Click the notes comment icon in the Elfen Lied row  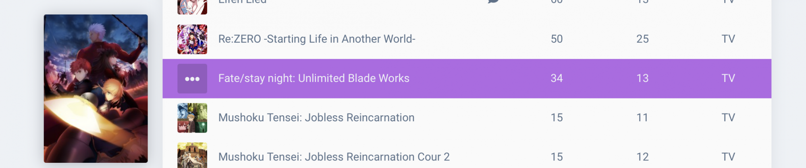(493, 1)
